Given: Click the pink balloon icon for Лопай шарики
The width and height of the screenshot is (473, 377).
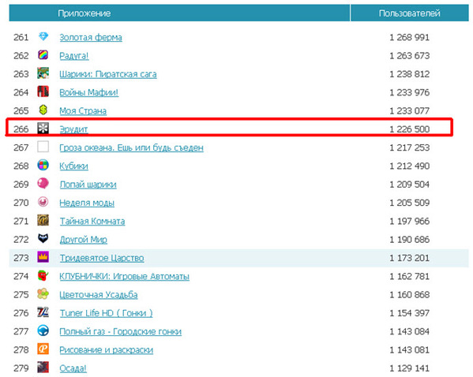Looking at the screenshot, I should coord(43,184).
